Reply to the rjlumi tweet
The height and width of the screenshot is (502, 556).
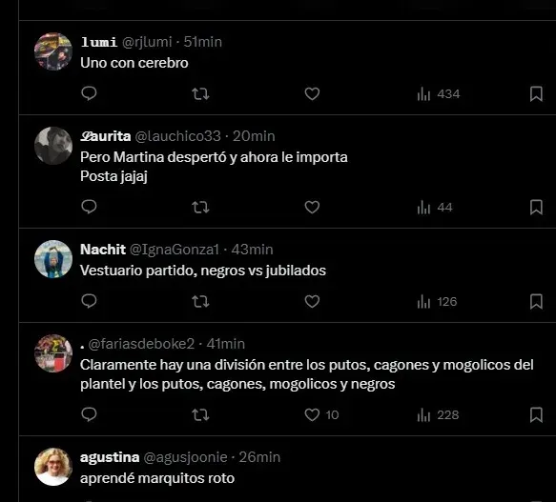click(89, 94)
